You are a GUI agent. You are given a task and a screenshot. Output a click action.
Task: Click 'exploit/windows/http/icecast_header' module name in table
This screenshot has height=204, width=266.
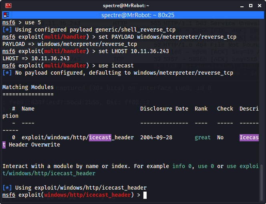click(78, 137)
